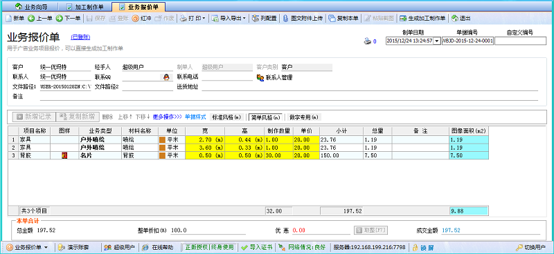This screenshot has width=554, height=254.
Task: Open 在线帮助 online help
Action: point(159,247)
